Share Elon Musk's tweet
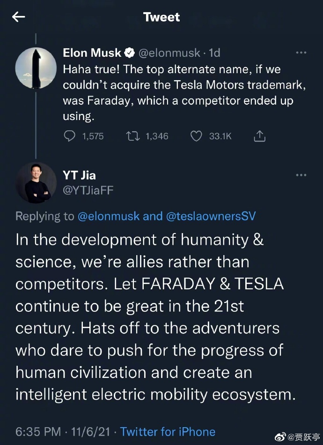The width and height of the screenshot is (323, 445). 259,136
